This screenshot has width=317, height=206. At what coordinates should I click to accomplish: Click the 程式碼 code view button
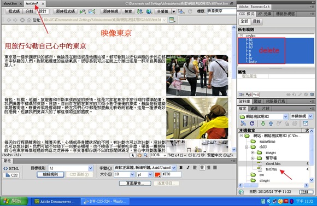[14, 11]
